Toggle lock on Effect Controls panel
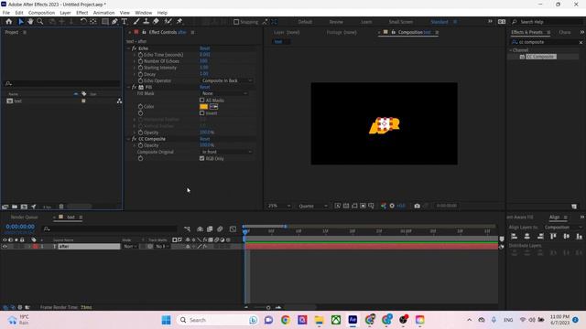Screen dimensions: 586x329 point(145,33)
